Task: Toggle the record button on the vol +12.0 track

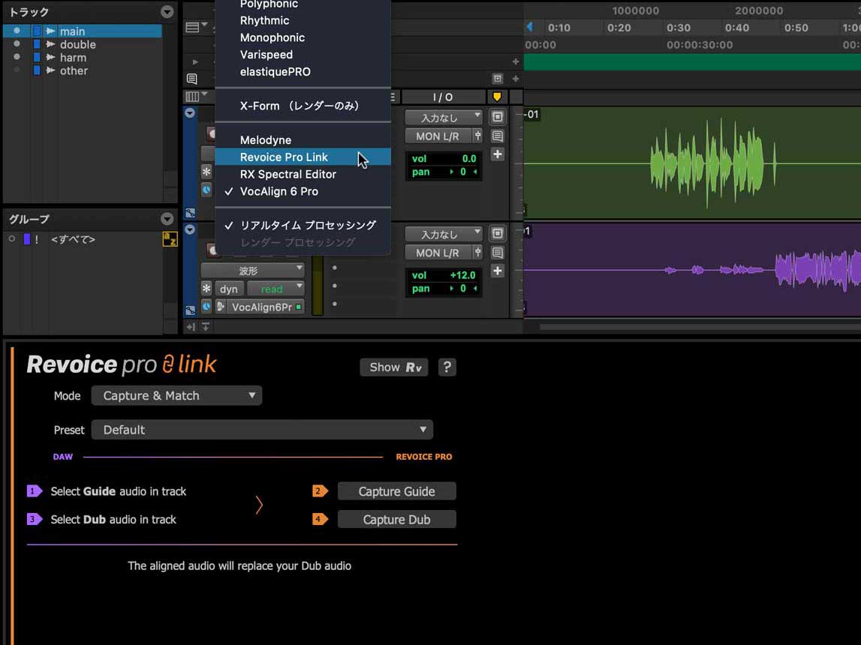Action: 212,250
